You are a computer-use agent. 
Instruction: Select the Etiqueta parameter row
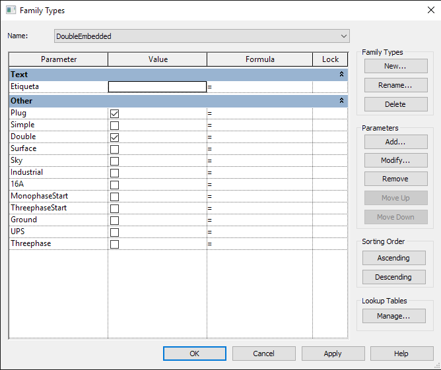[x=178, y=86]
